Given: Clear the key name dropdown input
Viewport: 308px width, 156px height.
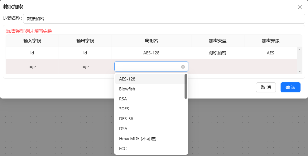Looking at the screenshot, I should tap(183, 67).
